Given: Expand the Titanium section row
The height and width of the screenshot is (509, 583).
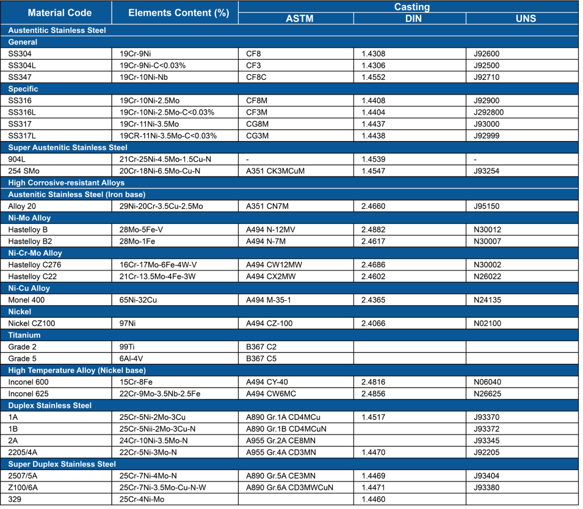Looking at the screenshot, I should tap(24, 335).
